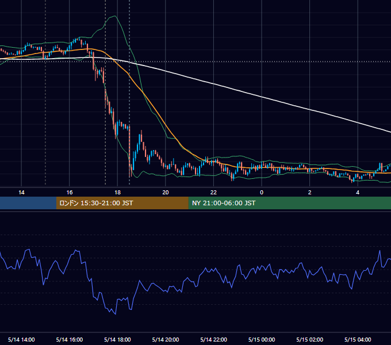Click the 5/14 22:00 time label
Viewport: 391px width, 345px height.
(x=214, y=339)
